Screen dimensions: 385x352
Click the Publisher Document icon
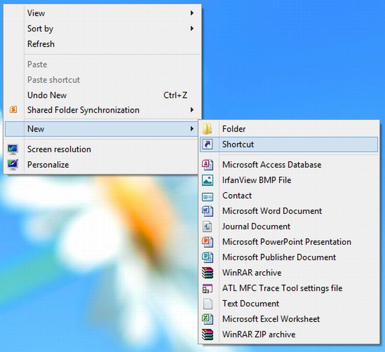click(207, 257)
